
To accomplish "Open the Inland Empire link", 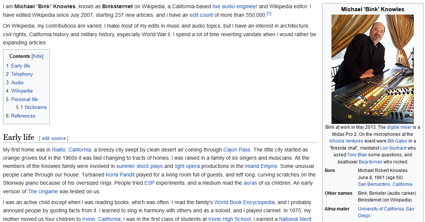I will [261, 166].
